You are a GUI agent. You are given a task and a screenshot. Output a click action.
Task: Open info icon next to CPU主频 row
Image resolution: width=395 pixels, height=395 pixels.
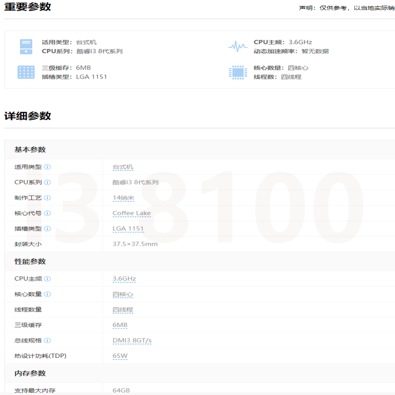47,278
